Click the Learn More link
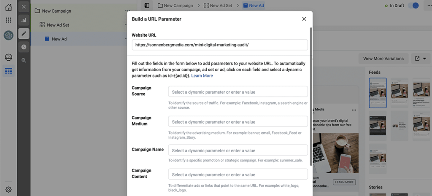 click(202, 76)
